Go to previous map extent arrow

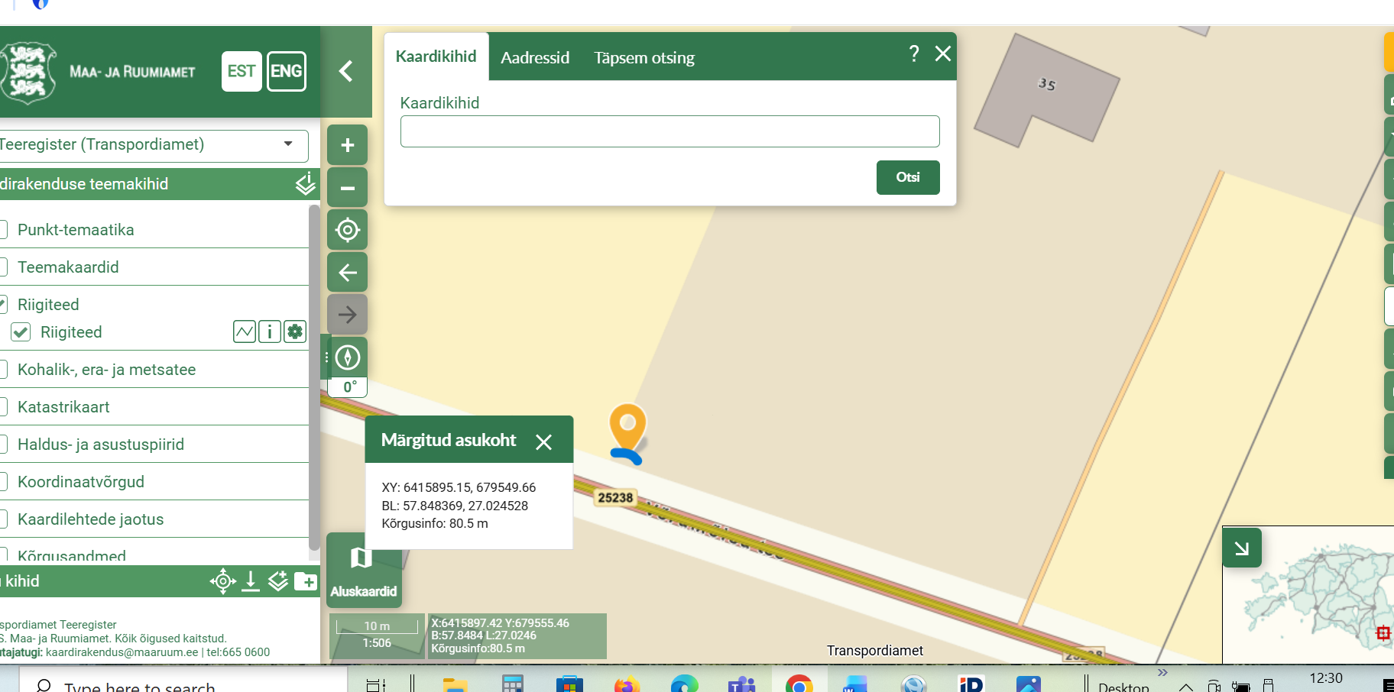347,273
